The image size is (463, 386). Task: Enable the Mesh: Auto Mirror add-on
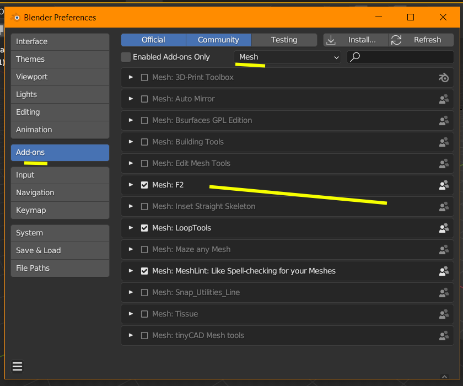click(144, 99)
